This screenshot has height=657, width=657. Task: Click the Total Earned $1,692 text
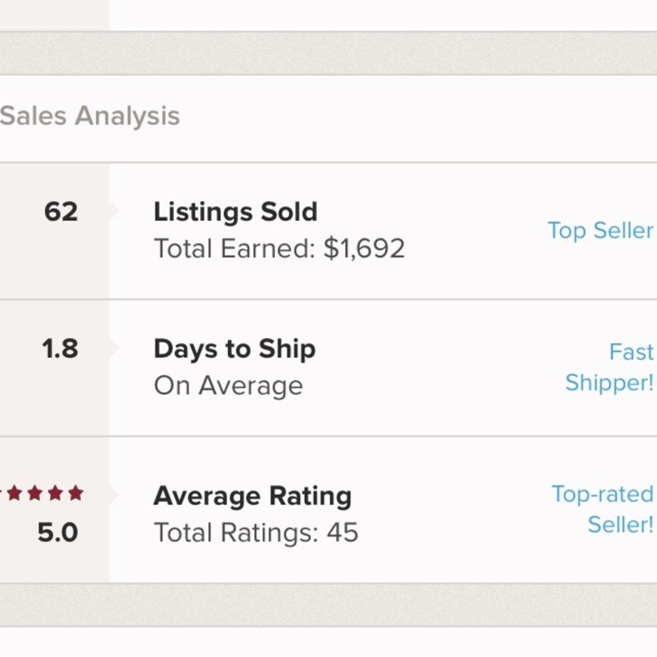point(279,248)
